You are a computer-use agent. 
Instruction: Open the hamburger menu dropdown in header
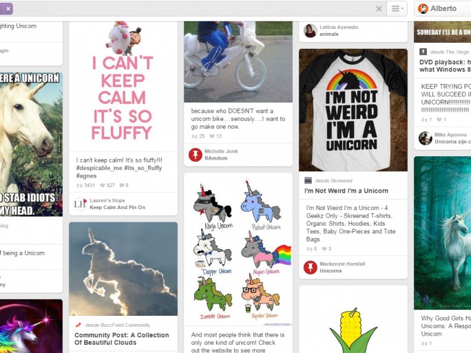[x=397, y=9]
